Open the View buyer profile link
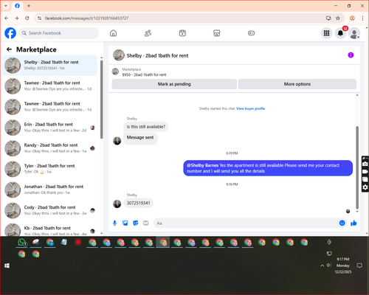369x295 pixels. [250, 108]
